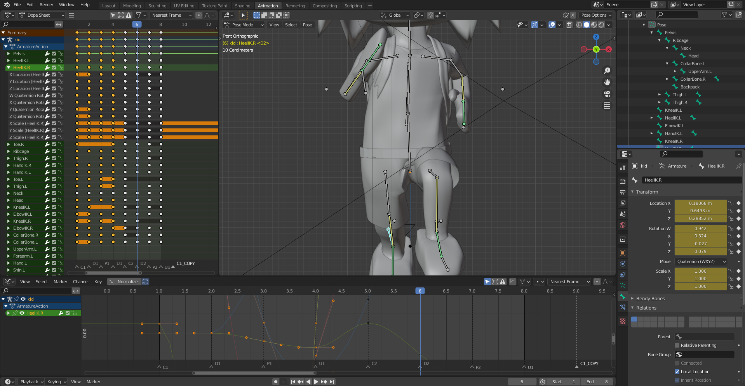
Task: Toggle X-ray display in viewport header
Action: tap(569, 25)
